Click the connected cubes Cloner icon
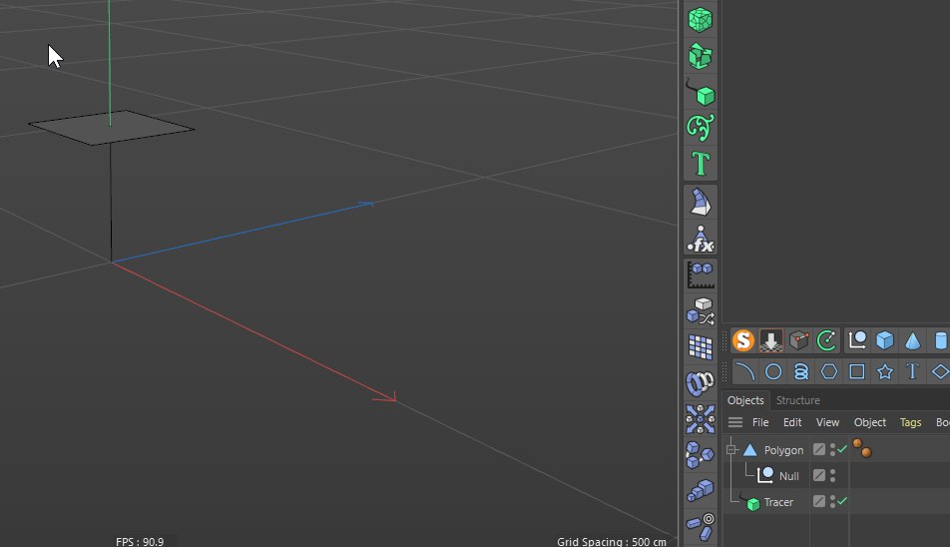Image resolution: width=950 pixels, height=547 pixels. [x=701, y=455]
